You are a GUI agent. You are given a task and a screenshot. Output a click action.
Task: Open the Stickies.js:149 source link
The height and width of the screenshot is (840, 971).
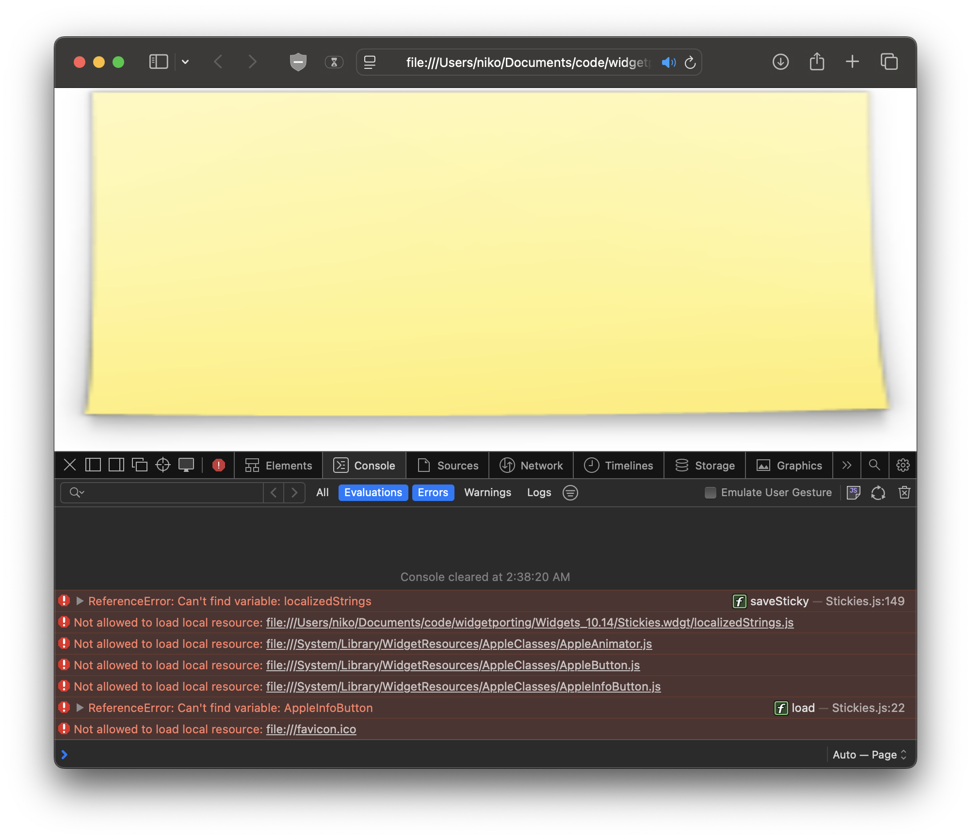pyautogui.click(x=865, y=601)
